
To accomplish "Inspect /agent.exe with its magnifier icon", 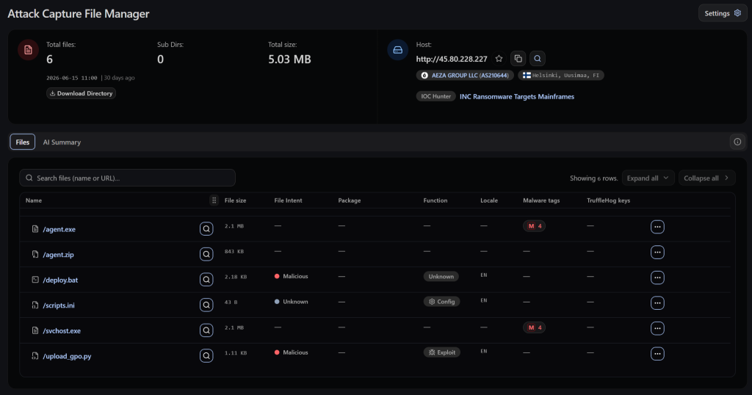I will tap(206, 228).
